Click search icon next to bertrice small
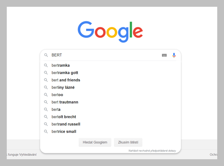The width and height of the screenshot is (224, 166). (x=46, y=131)
